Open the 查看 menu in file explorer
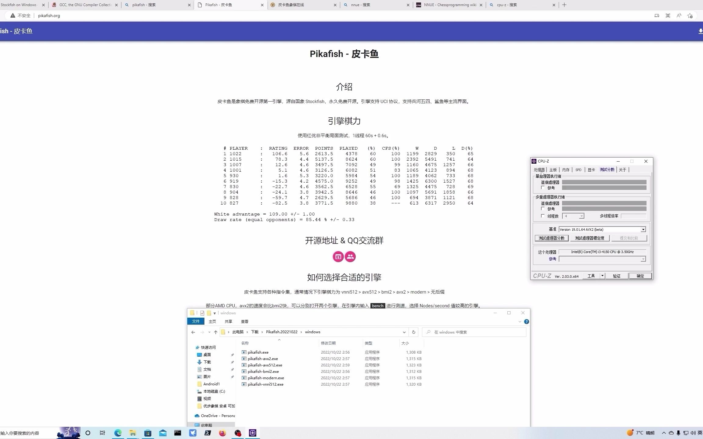 [245, 321]
